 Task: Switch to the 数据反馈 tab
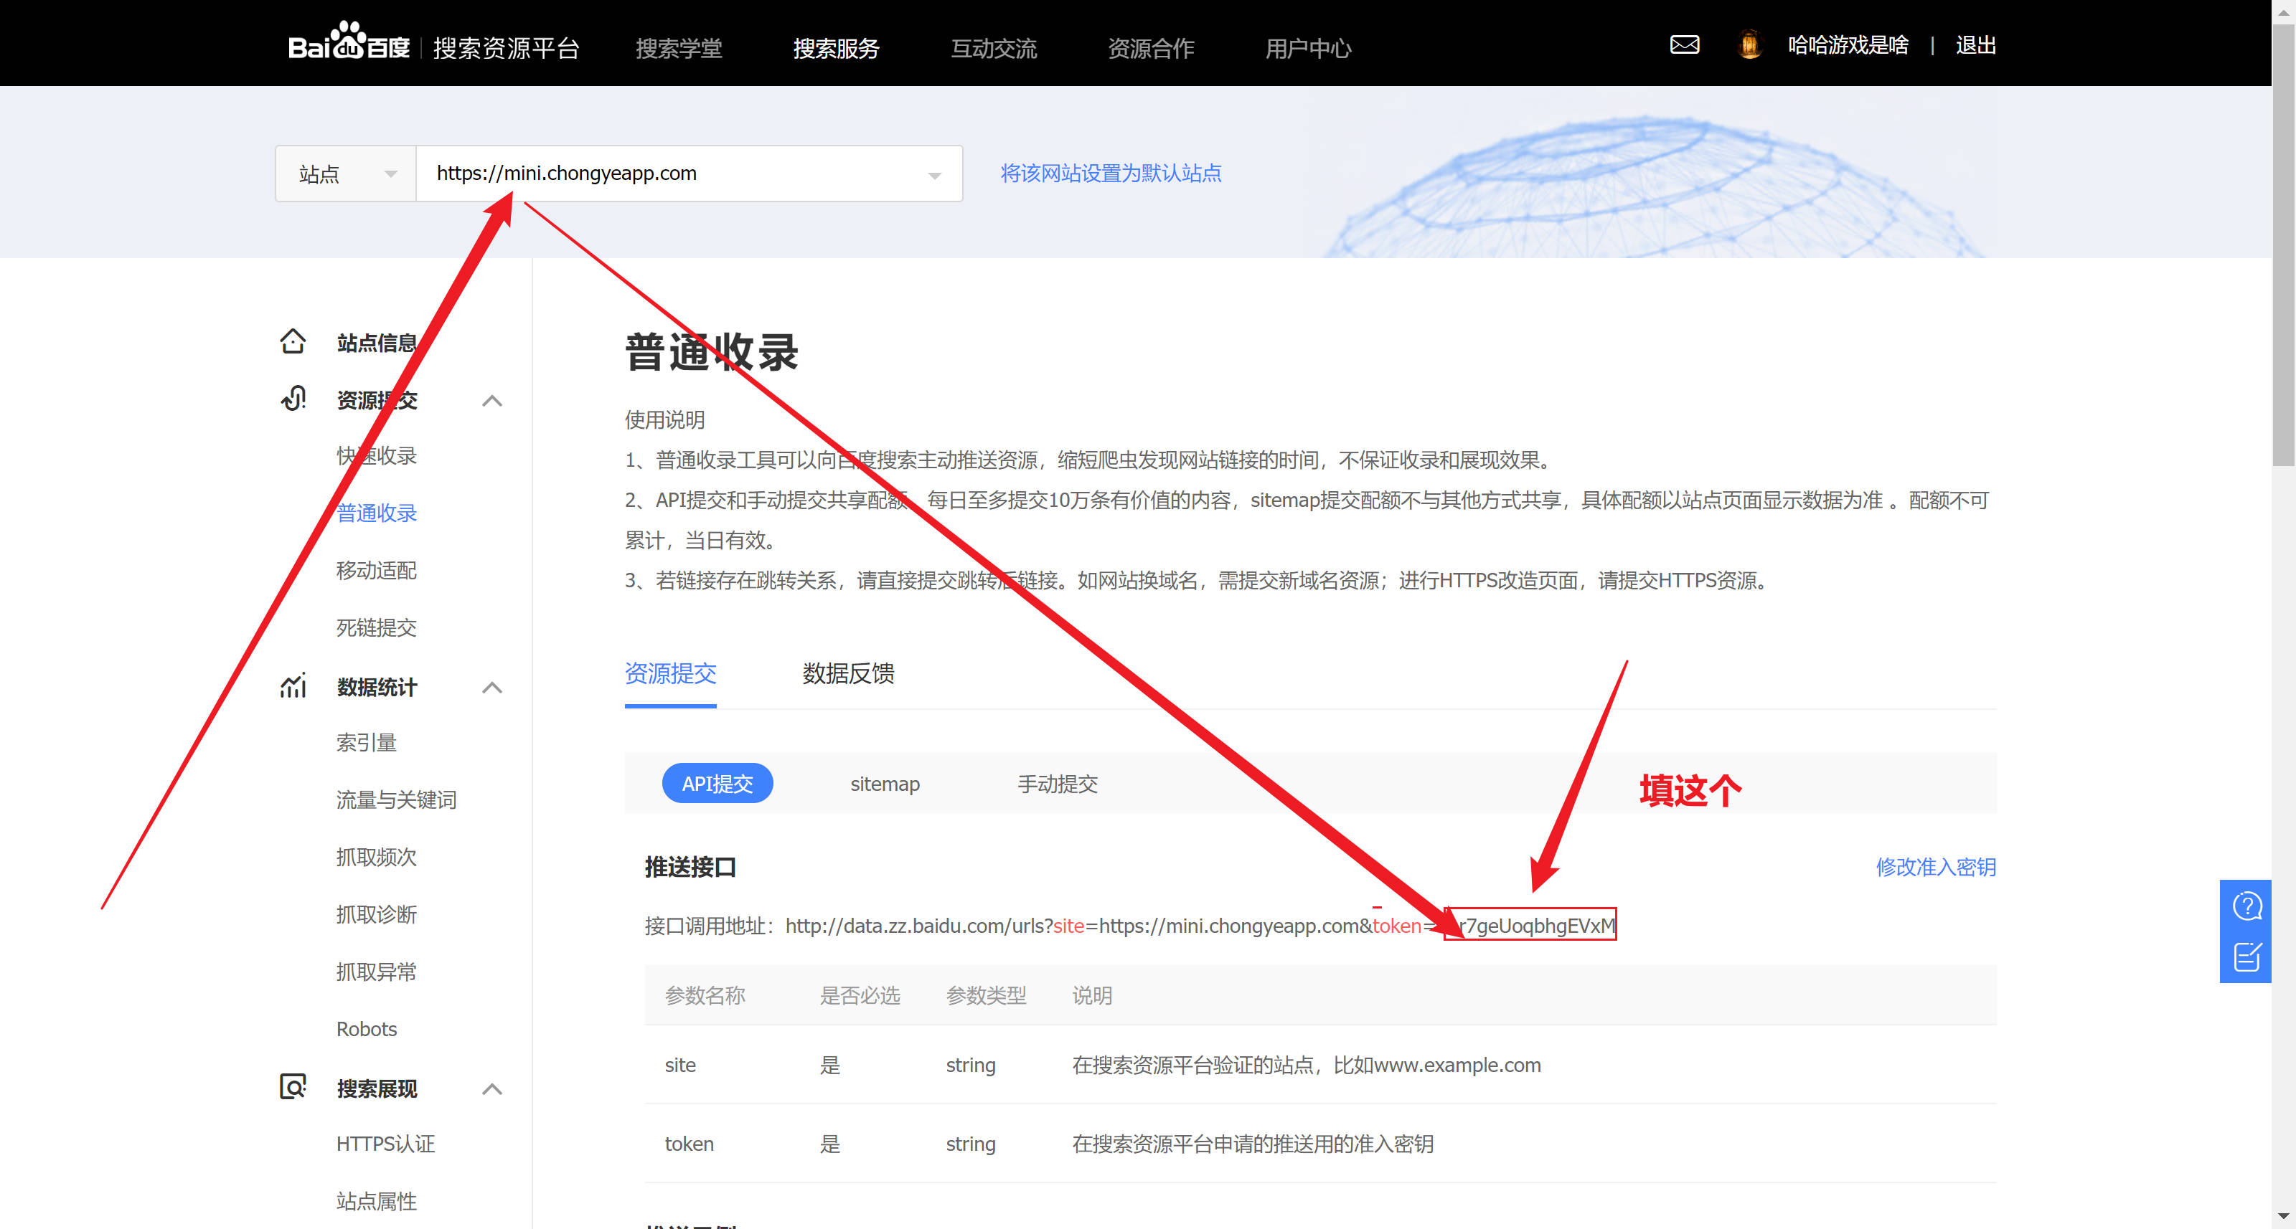coord(847,673)
